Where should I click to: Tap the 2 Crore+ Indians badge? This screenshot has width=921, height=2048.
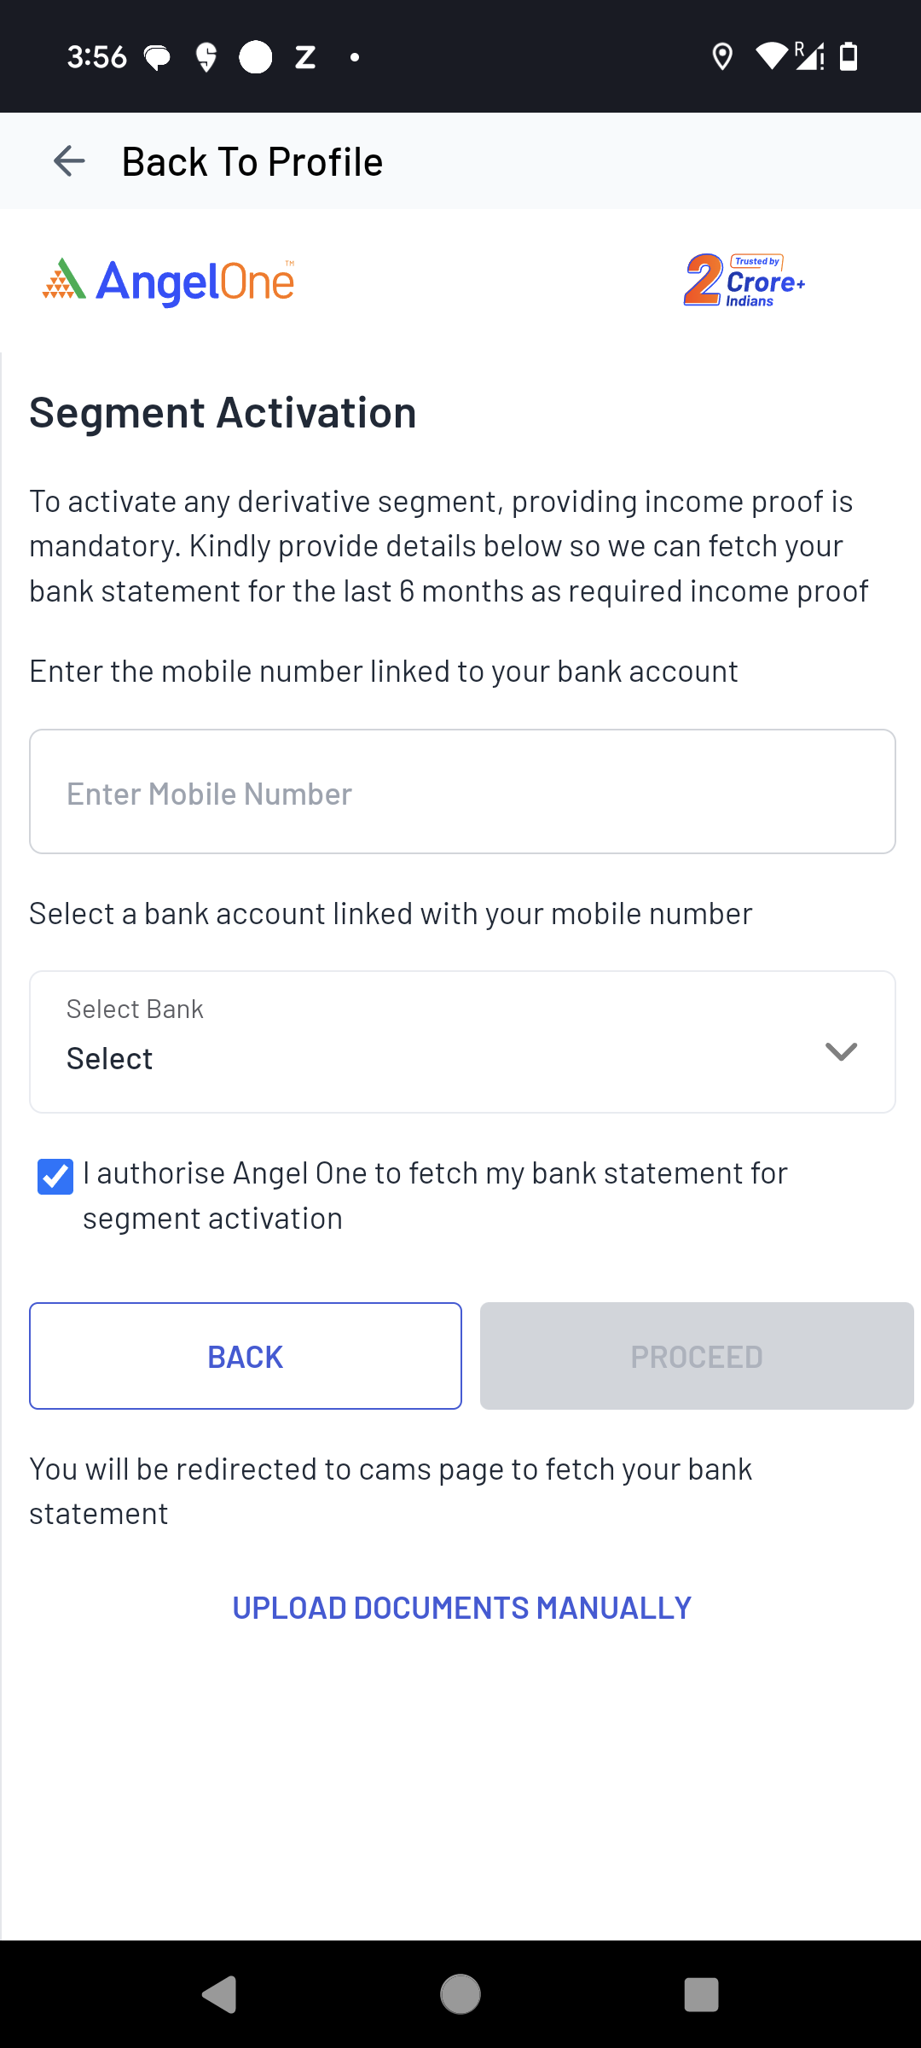[x=744, y=280]
